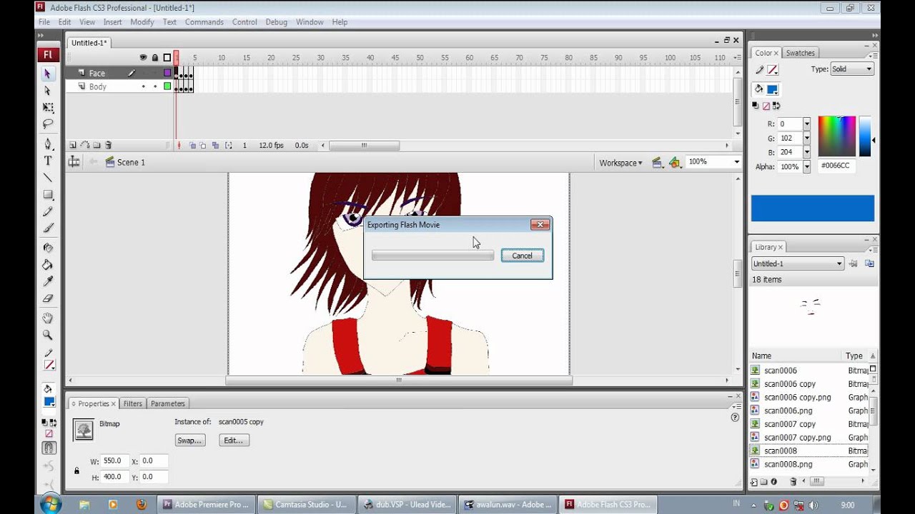The image size is (915, 514).
Task: Choose the Eyedropper tool
Action: 48,281
